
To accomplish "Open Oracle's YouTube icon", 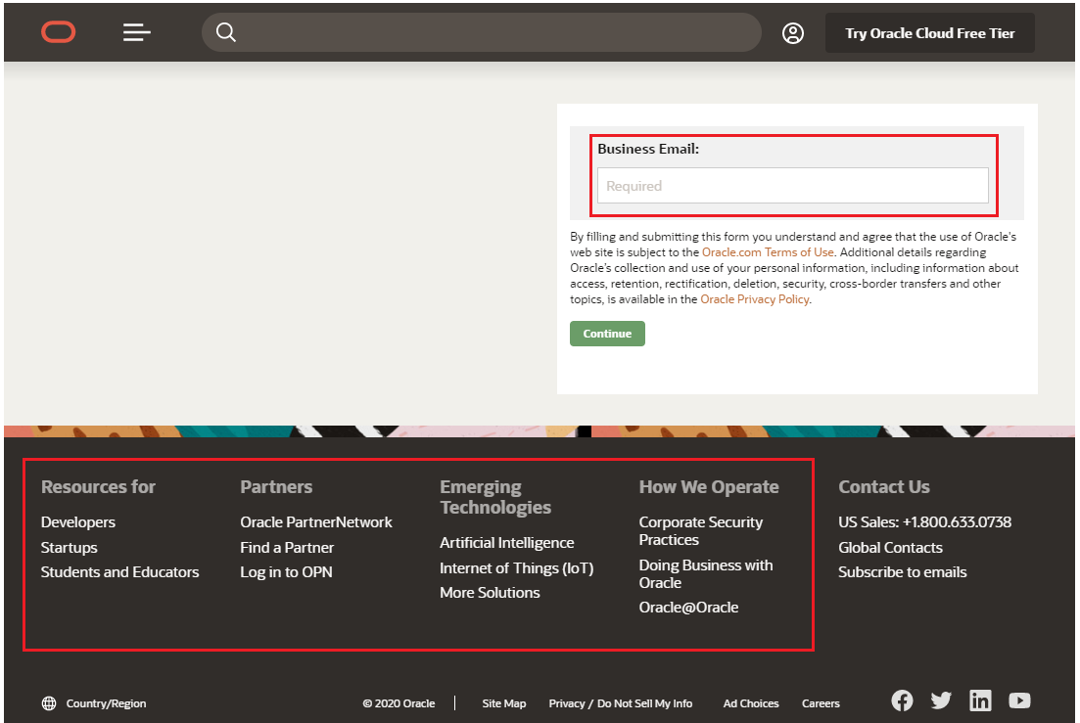I will 1019,700.
